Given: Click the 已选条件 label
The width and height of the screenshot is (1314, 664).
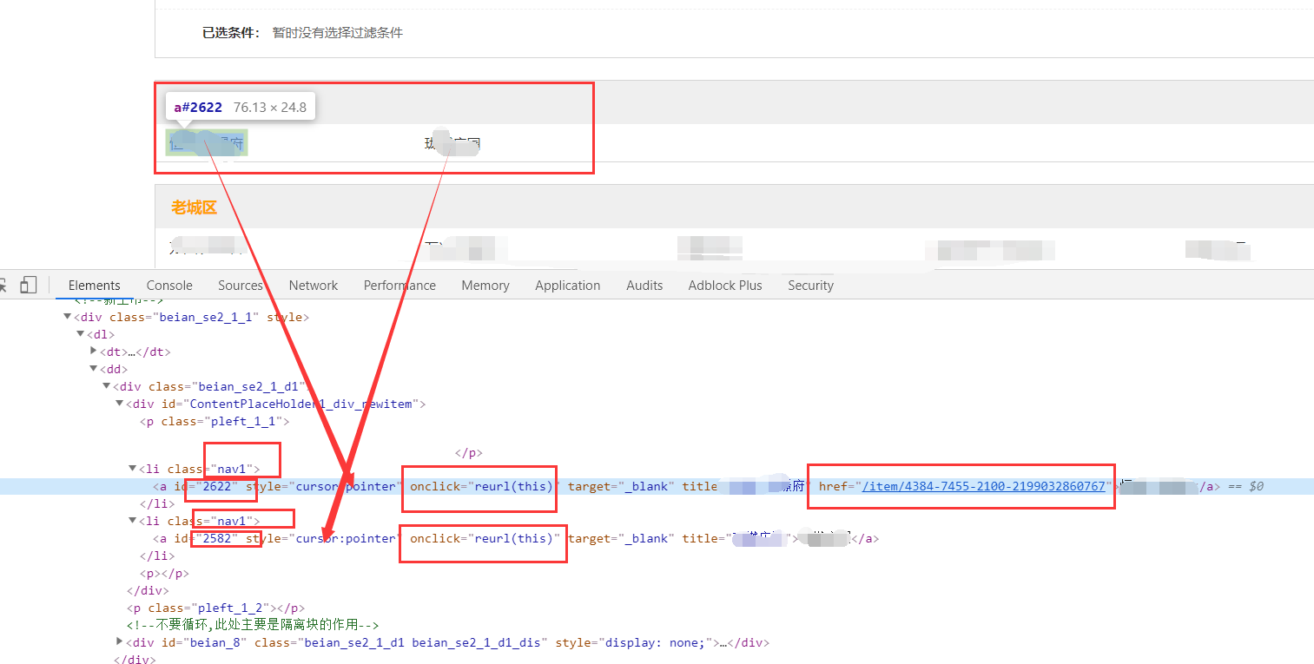Looking at the screenshot, I should click(231, 33).
